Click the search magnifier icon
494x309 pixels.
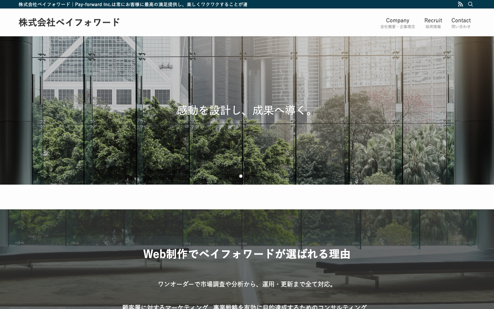click(x=470, y=4)
